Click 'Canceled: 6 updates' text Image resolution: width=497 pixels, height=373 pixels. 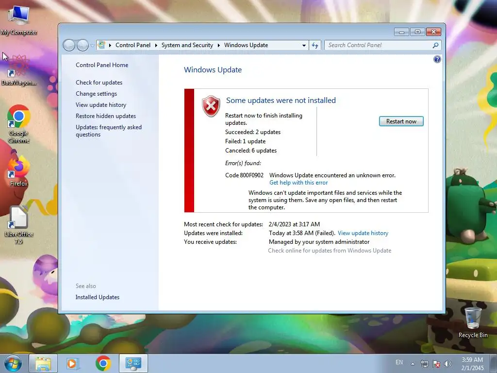pyautogui.click(x=251, y=151)
